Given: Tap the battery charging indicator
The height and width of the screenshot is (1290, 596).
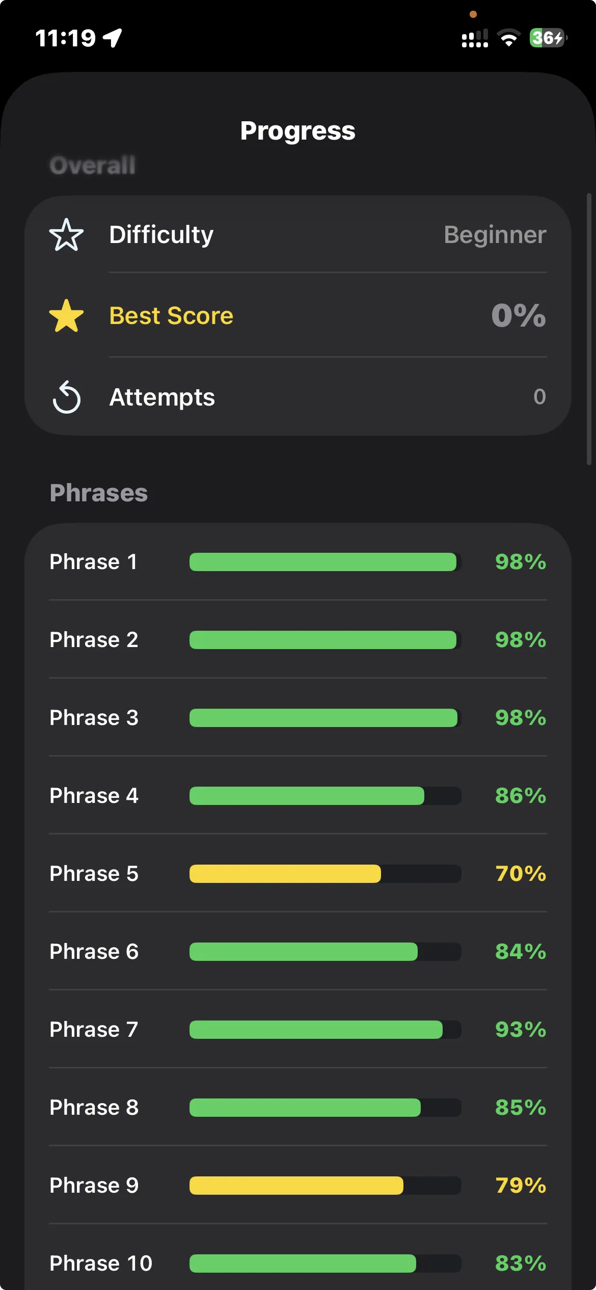Looking at the screenshot, I should point(548,38).
